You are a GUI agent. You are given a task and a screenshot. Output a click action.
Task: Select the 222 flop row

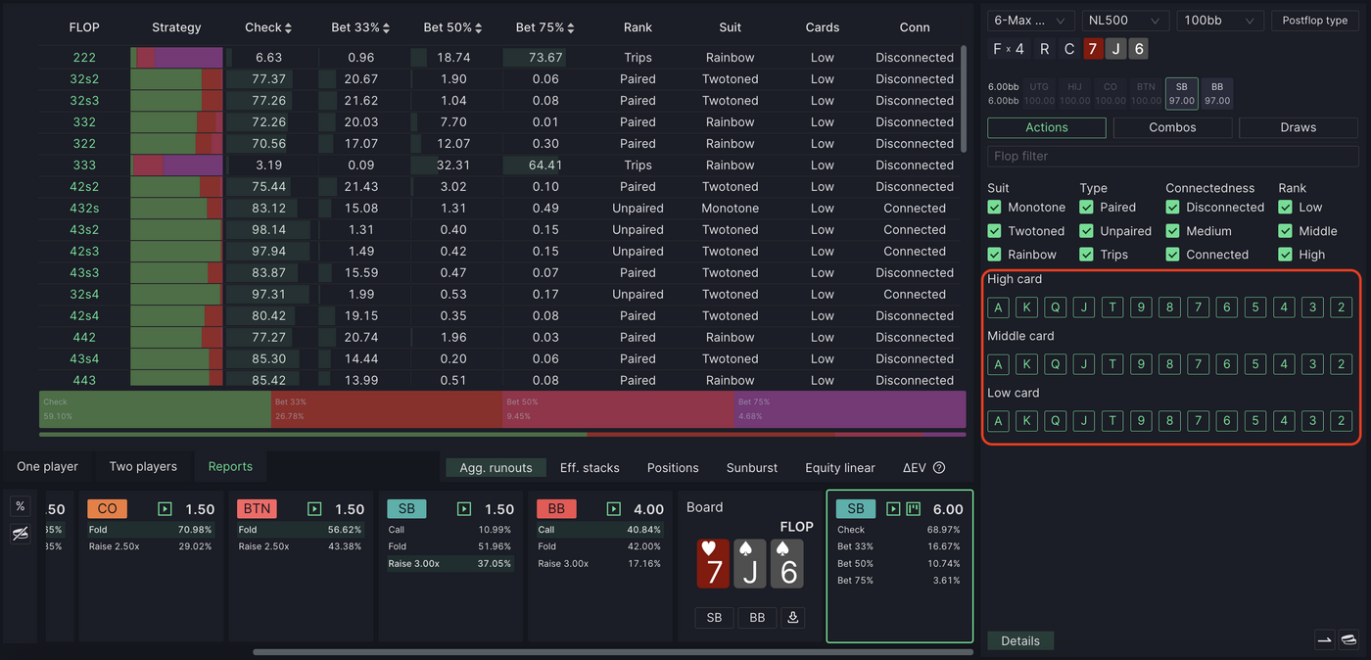point(499,58)
